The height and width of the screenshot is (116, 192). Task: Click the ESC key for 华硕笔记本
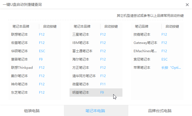point(42,51)
